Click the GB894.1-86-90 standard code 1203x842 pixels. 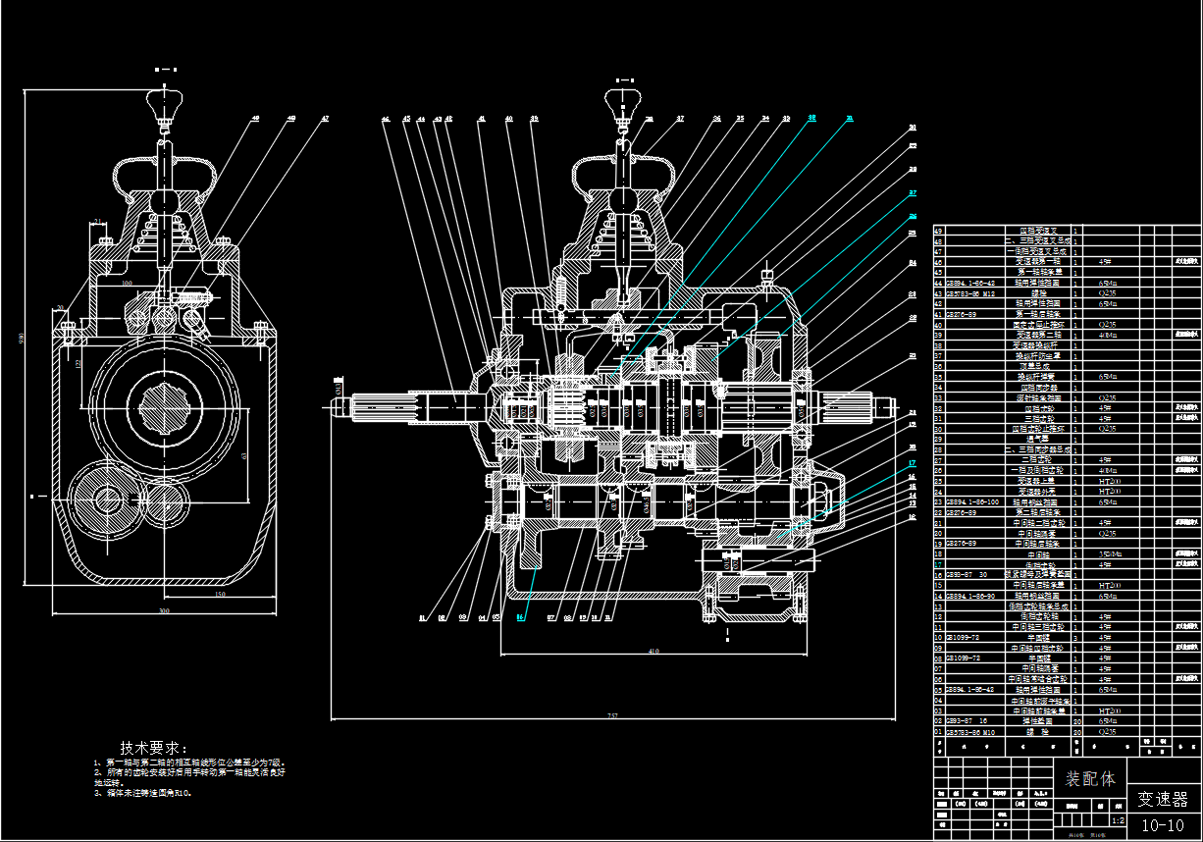[x=970, y=596]
